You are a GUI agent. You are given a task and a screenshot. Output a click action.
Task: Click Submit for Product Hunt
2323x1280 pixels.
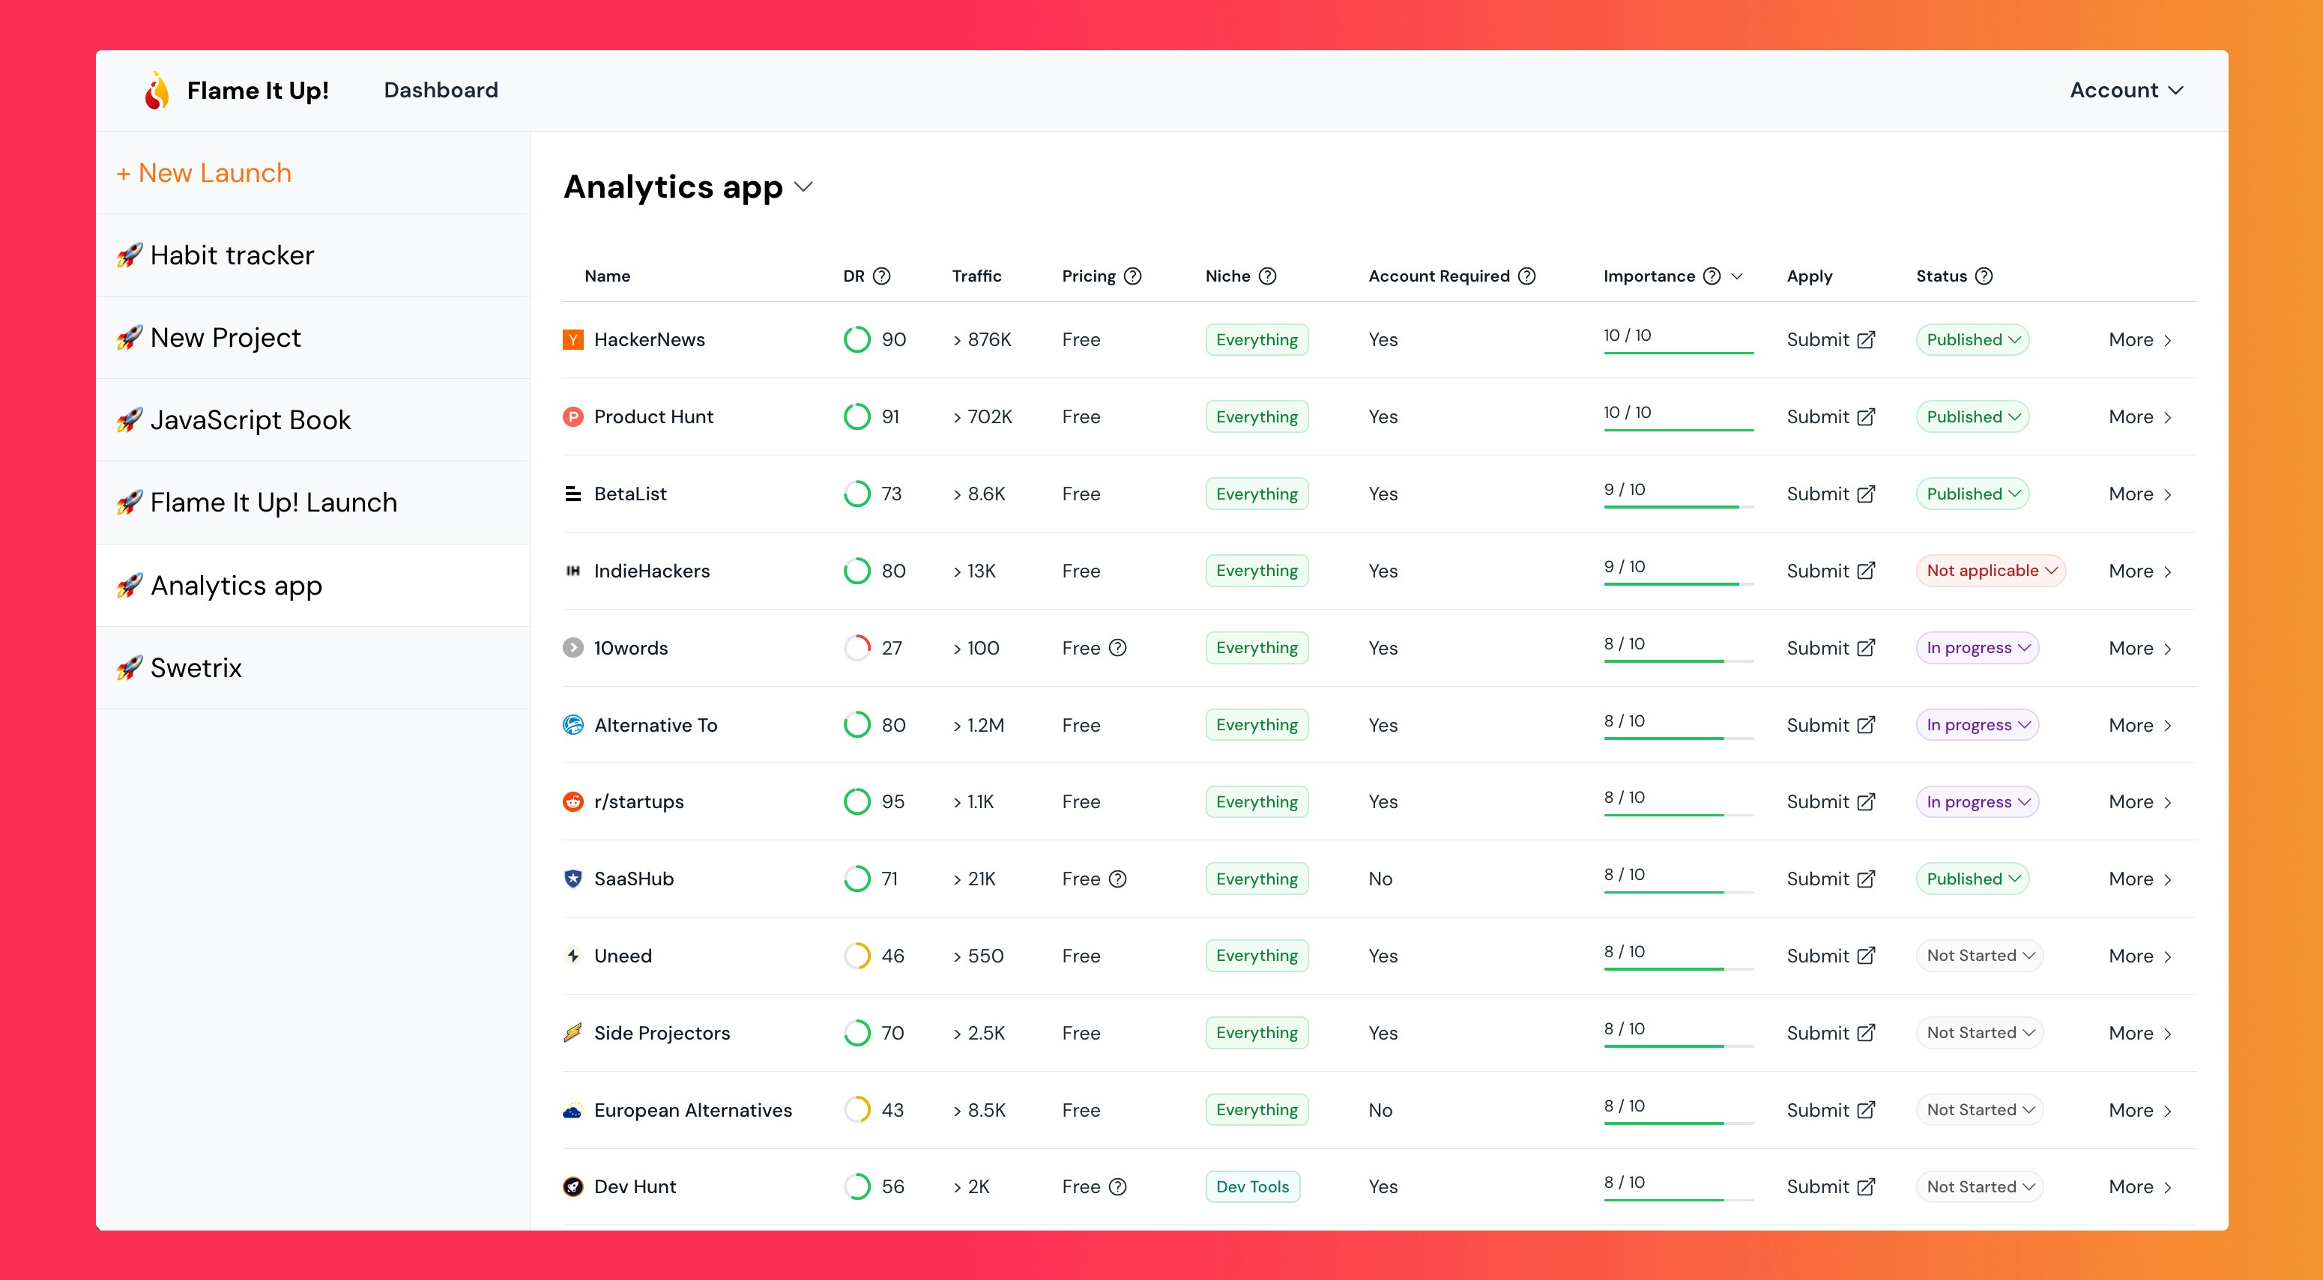click(x=1831, y=416)
